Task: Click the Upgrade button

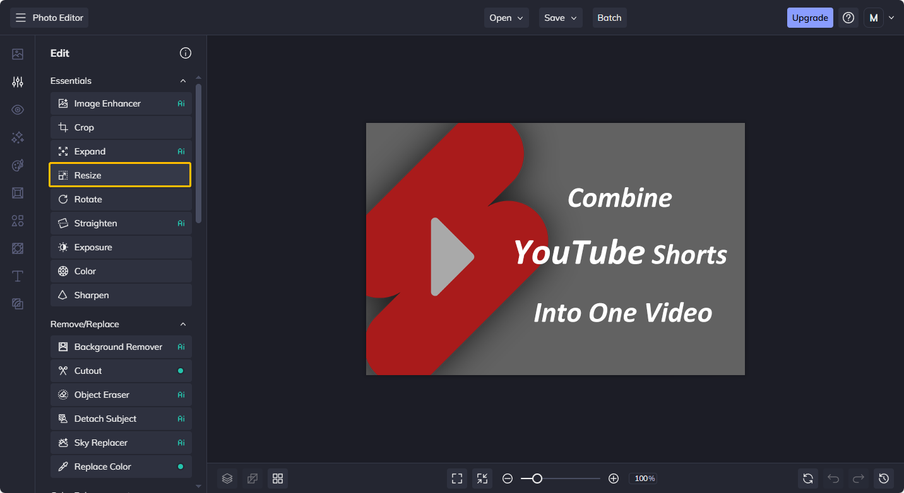Action: point(810,18)
